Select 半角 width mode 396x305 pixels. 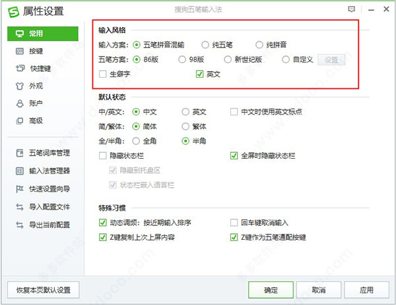[x=185, y=141]
